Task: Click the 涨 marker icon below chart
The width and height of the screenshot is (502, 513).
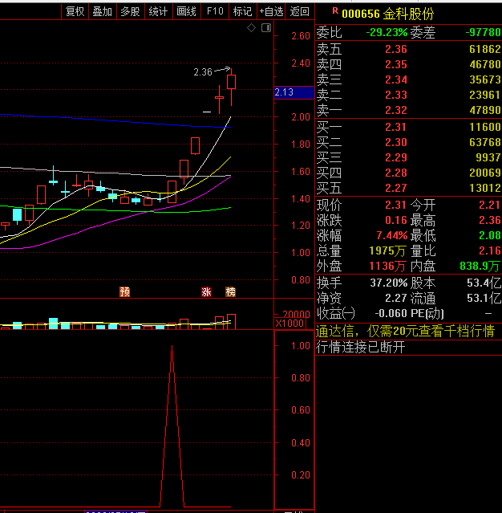Action: [x=206, y=291]
